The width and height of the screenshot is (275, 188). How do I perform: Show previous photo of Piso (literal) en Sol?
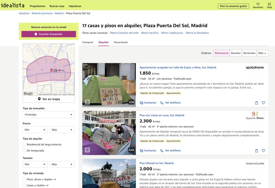[x=85, y=180]
